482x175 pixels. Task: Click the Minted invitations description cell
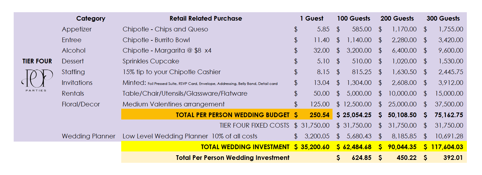tap(200, 83)
